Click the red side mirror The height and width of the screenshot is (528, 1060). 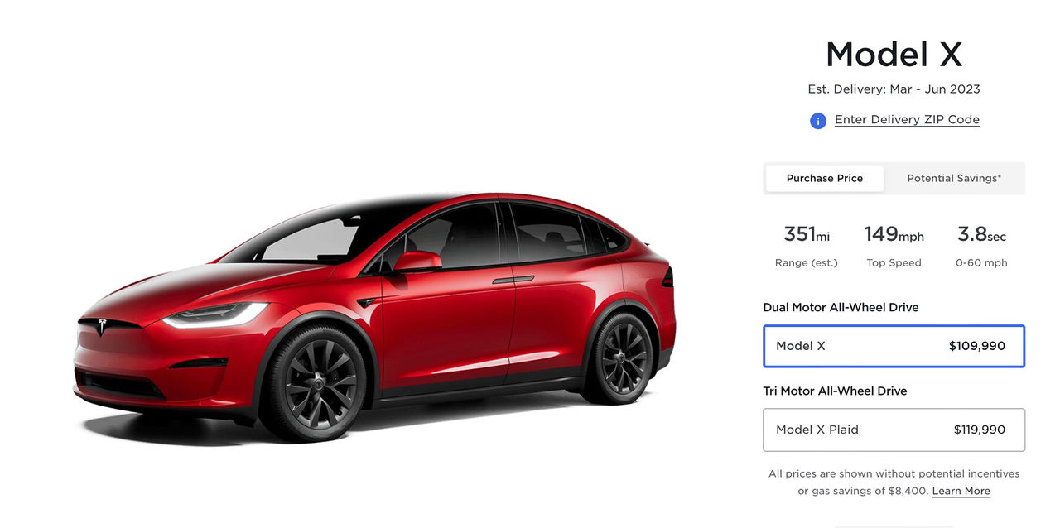417,262
